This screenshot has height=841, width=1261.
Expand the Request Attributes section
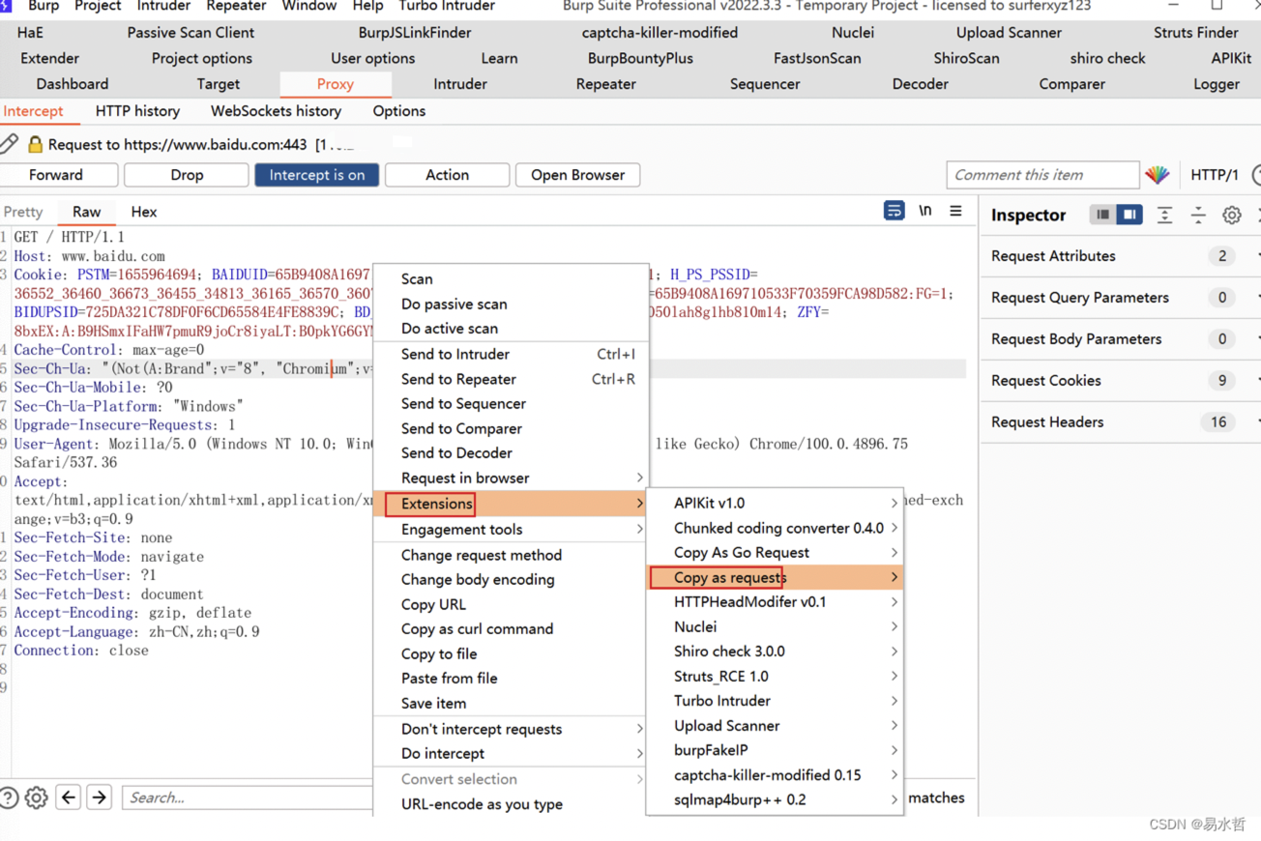[1121, 256]
